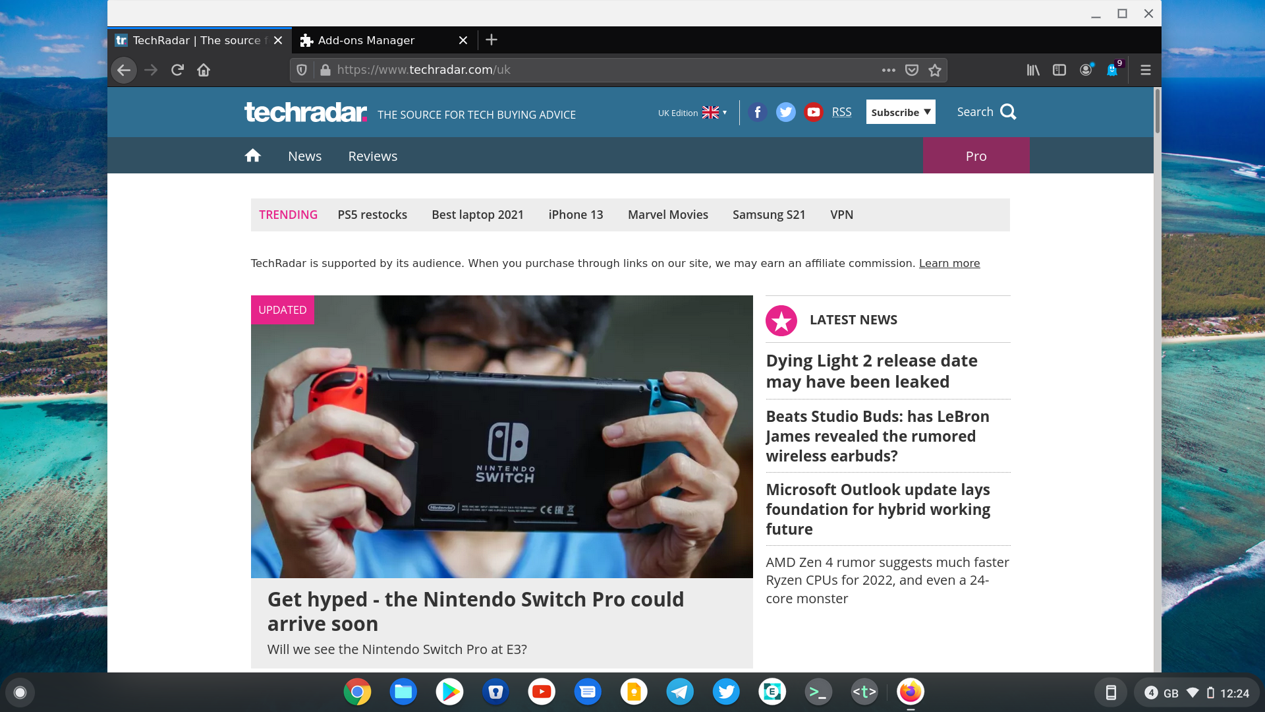Open the Terminal app on the shelf

click(818, 692)
